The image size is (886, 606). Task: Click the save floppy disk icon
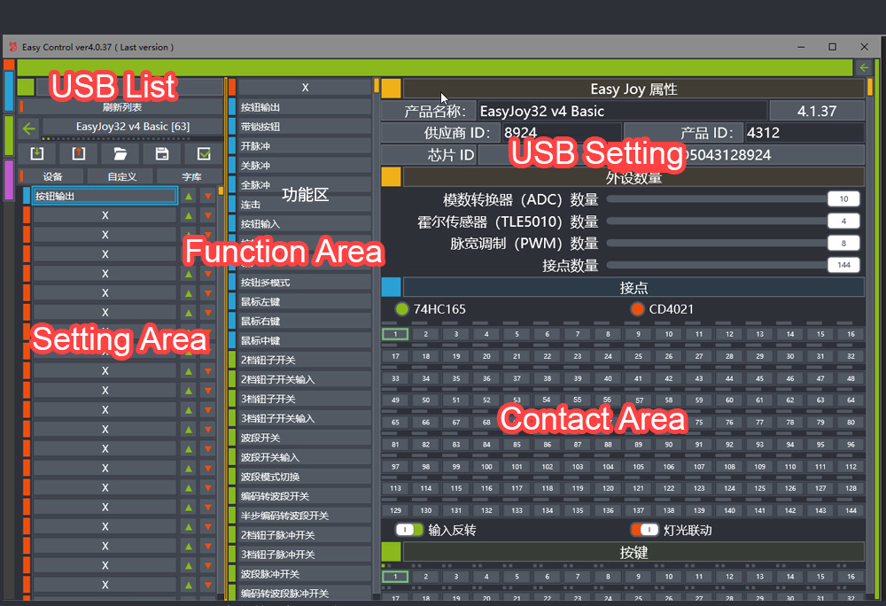(162, 153)
